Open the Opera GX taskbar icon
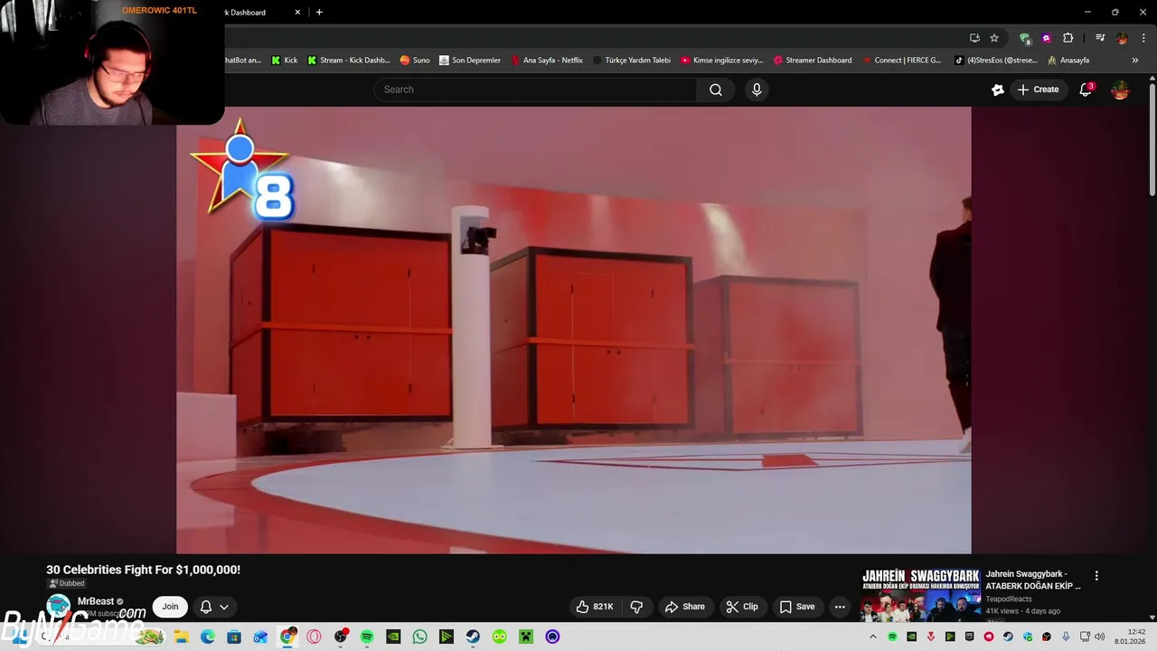This screenshot has height=651, width=1157. (314, 637)
